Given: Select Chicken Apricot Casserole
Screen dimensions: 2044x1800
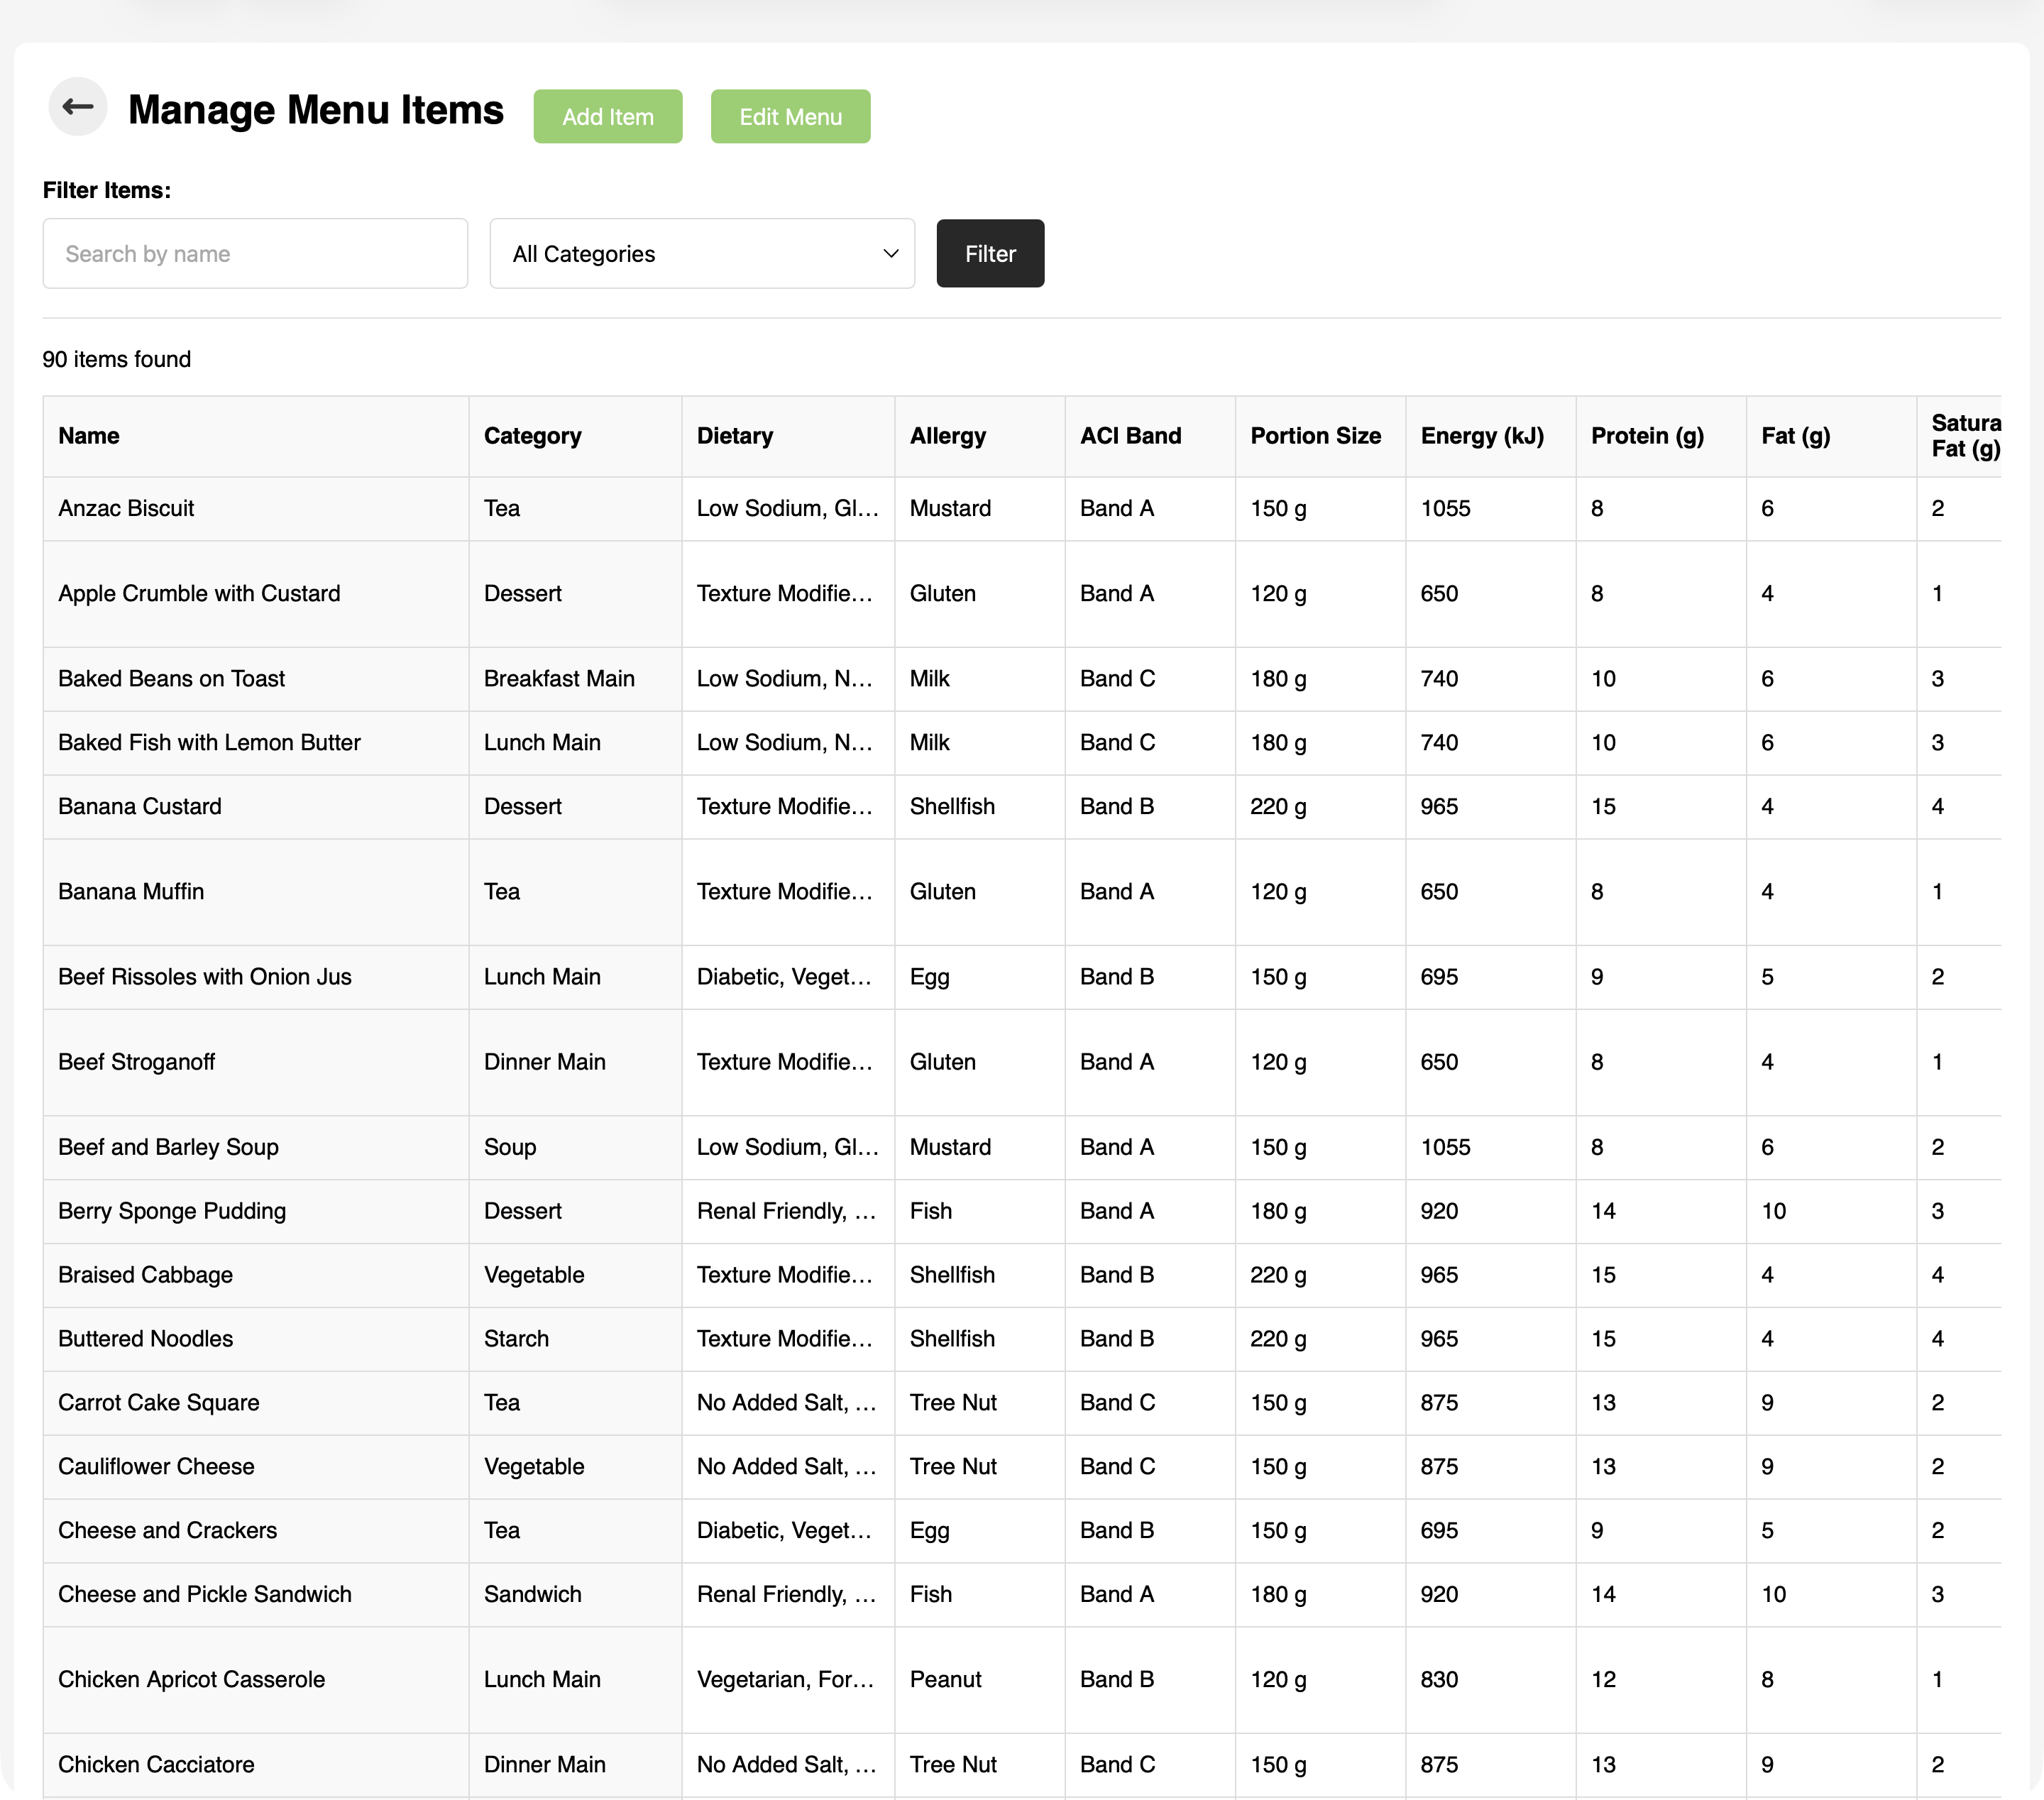Looking at the screenshot, I should (191, 1679).
